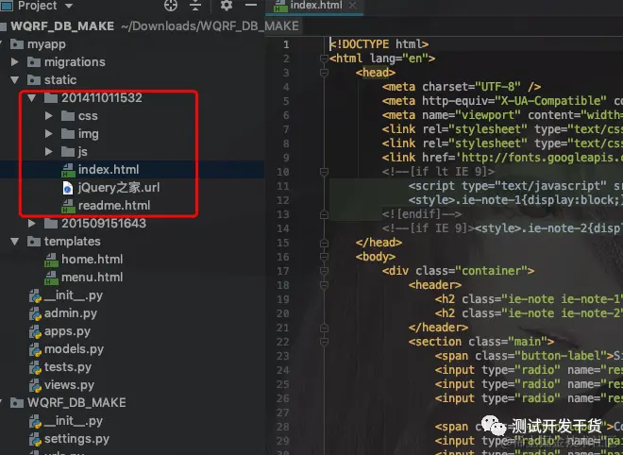Click the apps.py Python file icon

(x=35, y=332)
